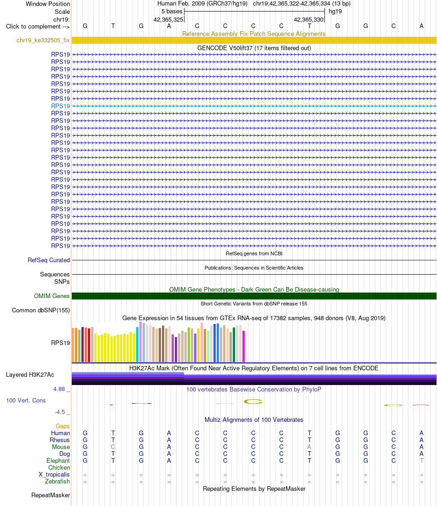Click the 4.88 upper scale value
The image size is (437, 506).
[x=59, y=389]
